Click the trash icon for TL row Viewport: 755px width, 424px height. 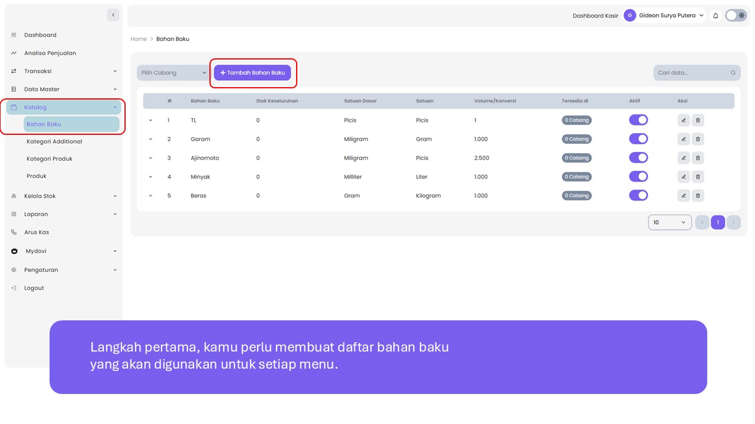[x=698, y=120]
